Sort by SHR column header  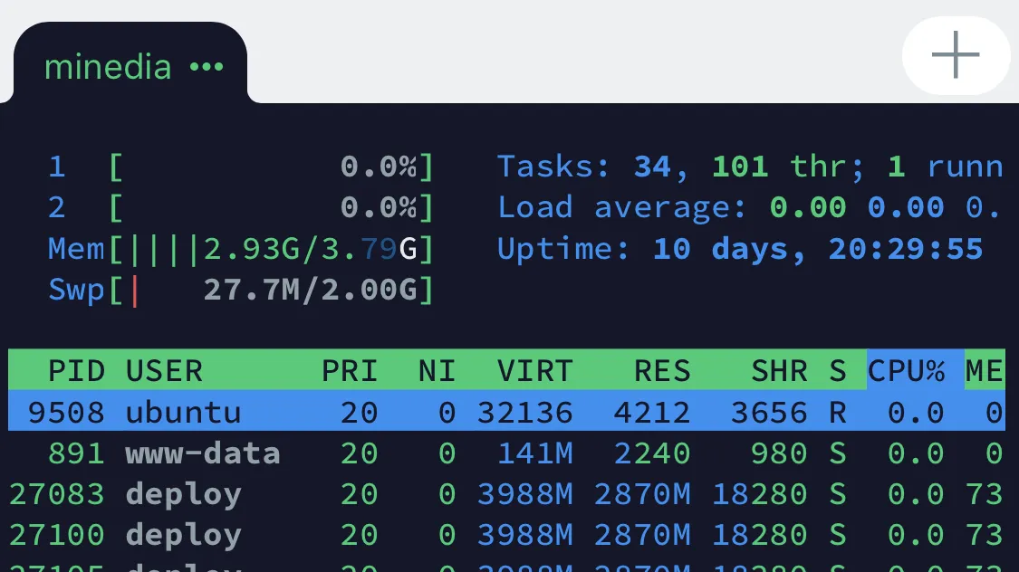coord(779,371)
